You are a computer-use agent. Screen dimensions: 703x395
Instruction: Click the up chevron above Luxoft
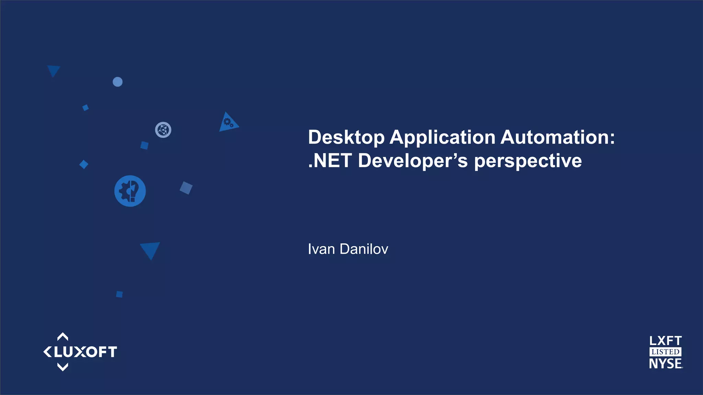coord(62,336)
